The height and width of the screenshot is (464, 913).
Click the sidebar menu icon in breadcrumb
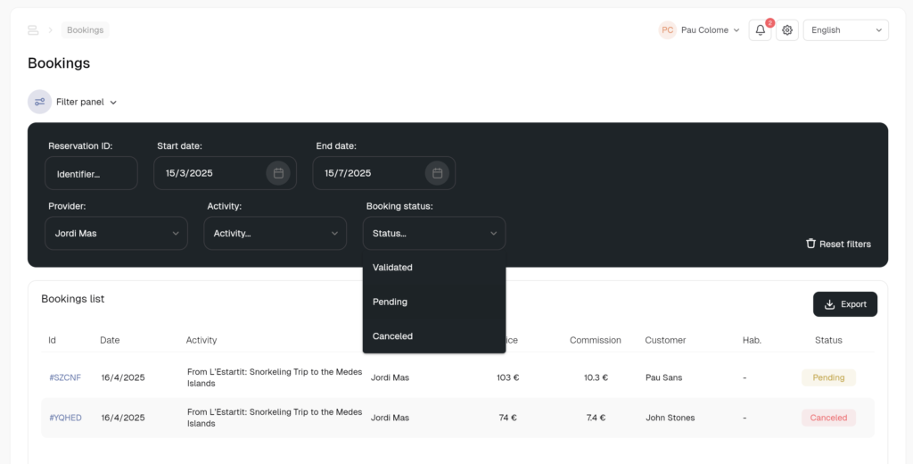33,30
